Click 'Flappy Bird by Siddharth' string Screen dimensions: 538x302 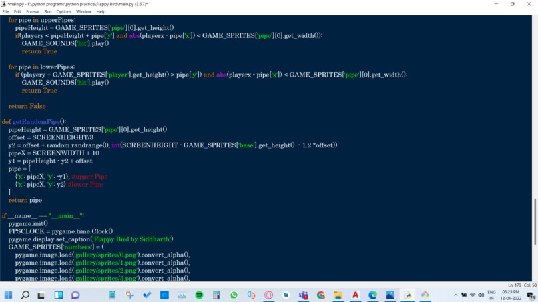pyautogui.click(x=131, y=239)
